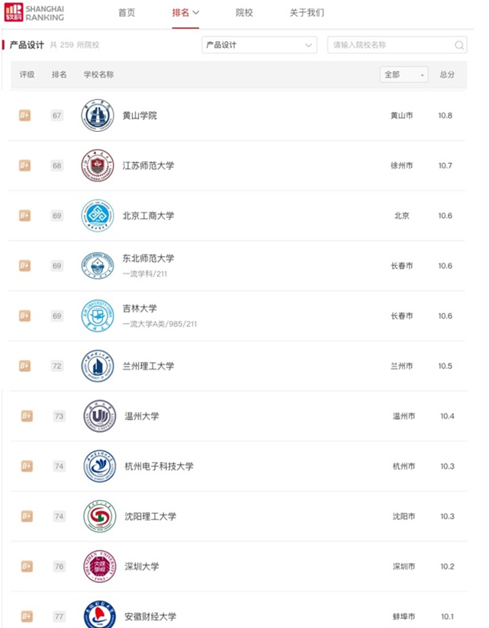The image size is (489, 628).
Task: Go to 首页 in navigation
Action: coord(127,13)
